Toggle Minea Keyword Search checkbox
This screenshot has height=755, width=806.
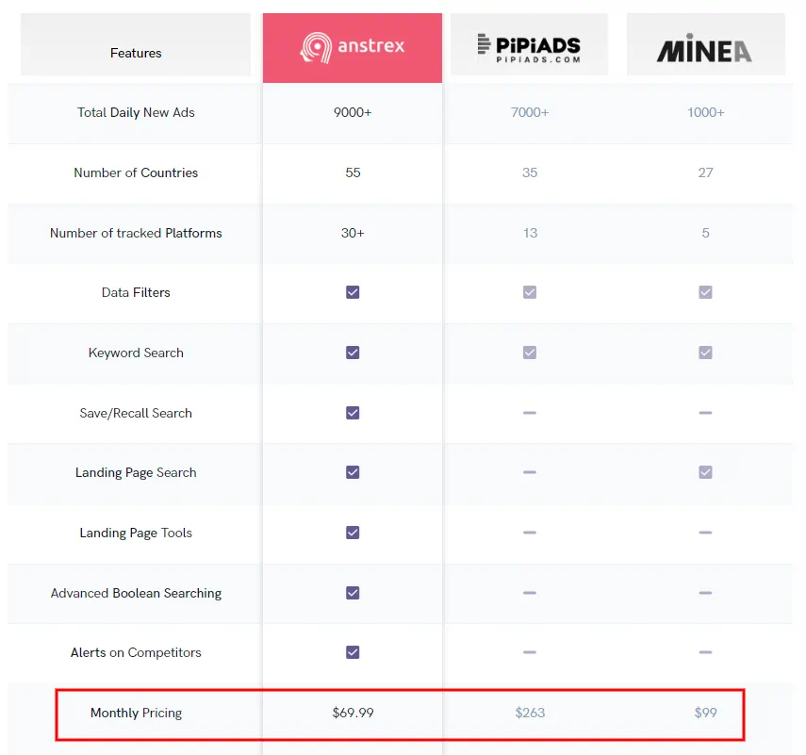(x=706, y=353)
